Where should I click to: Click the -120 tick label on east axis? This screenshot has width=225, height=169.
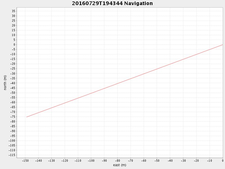coord(65,161)
